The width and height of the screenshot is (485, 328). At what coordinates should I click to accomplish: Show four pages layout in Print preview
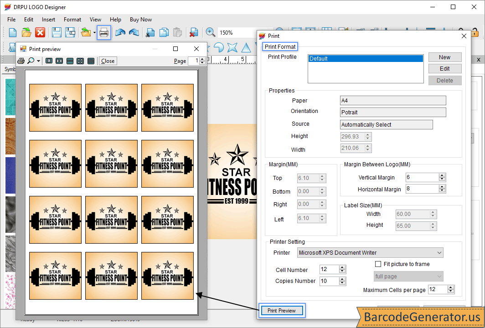[x=80, y=61]
